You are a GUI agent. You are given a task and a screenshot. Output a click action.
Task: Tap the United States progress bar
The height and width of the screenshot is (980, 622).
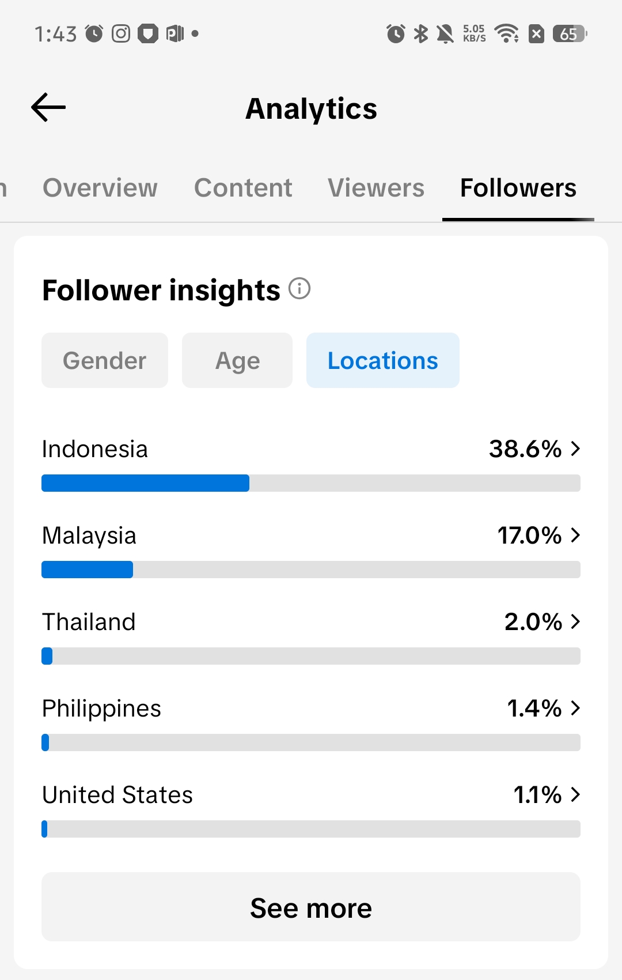pos(311,829)
